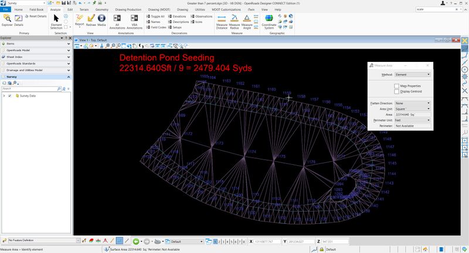This screenshot has height=253, width=469.
Task: Click the green back arrow on bottom toolbar
Action: point(136,241)
